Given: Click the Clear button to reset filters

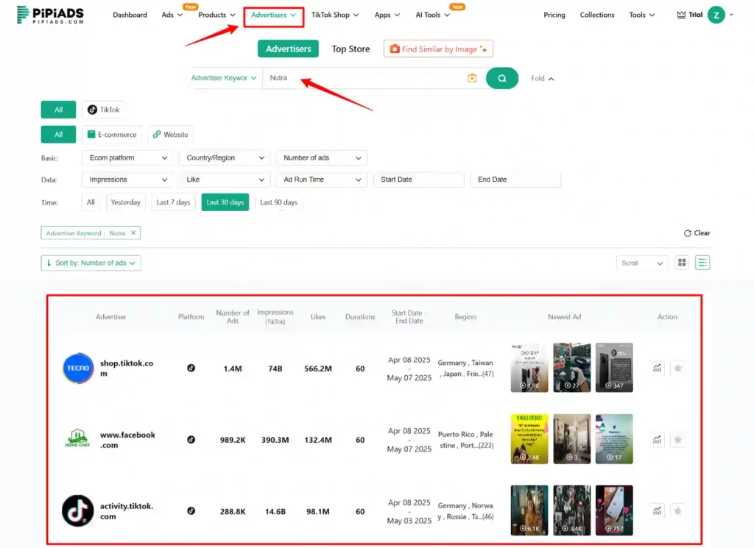Looking at the screenshot, I should [x=696, y=232].
